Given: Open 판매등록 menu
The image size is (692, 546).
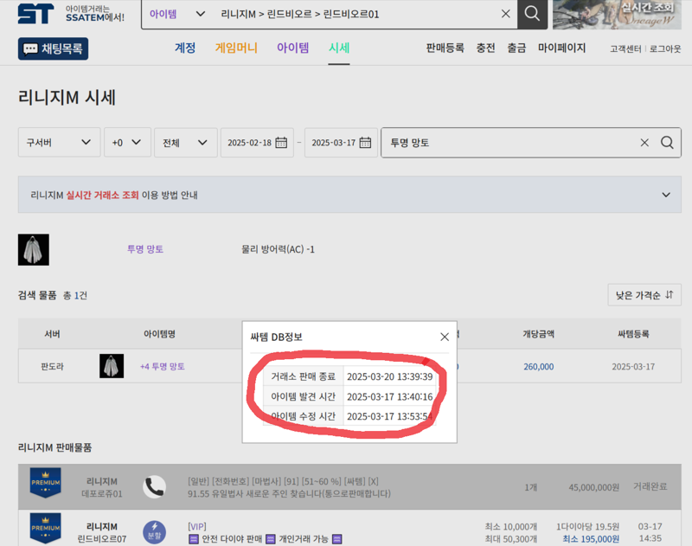Looking at the screenshot, I should (x=445, y=48).
